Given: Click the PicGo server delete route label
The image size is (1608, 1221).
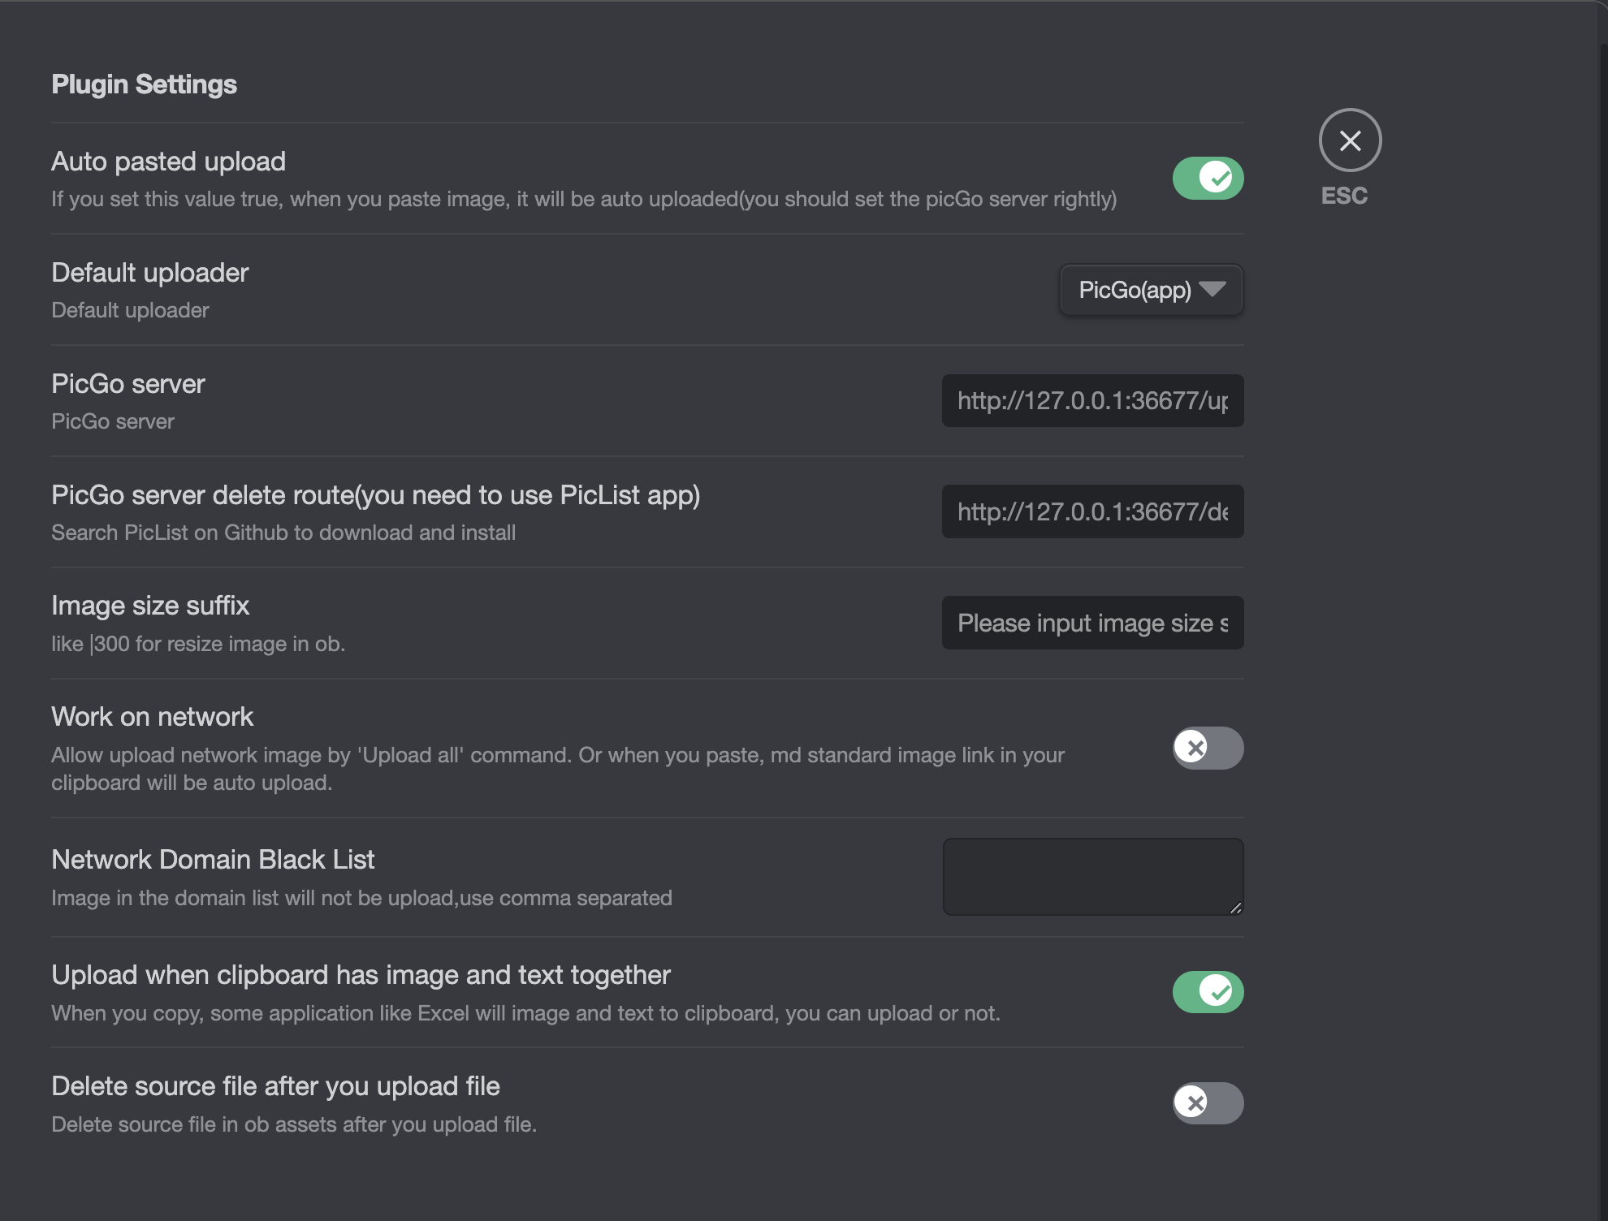Looking at the screenshot, I should [x=376, y=494].
